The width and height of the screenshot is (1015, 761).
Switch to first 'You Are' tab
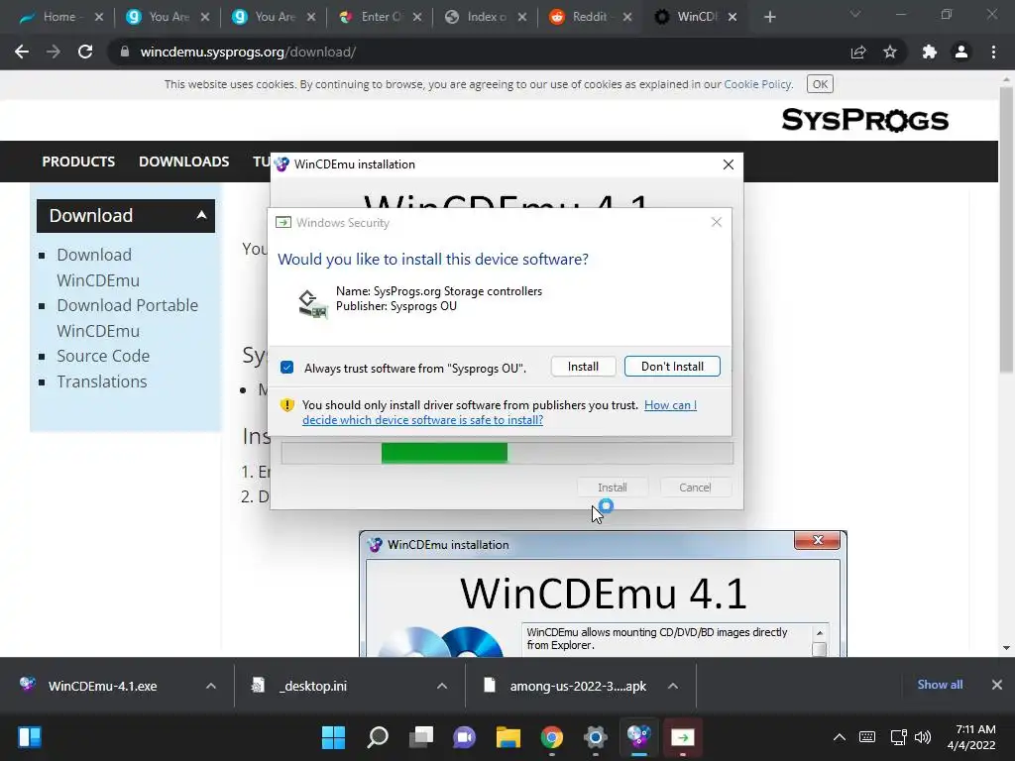click(169, 17)
